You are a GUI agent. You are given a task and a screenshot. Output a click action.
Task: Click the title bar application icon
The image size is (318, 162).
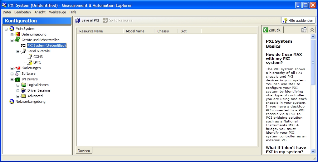click(x=4, y=5)
